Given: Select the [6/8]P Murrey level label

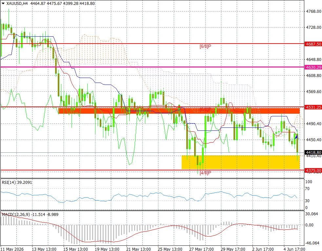Looking at the screenshot, I should [x=205, y=47].
